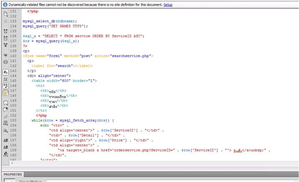299x182 pixels.
Task: Toggle Line Numbers display
Action: [6, 72]
